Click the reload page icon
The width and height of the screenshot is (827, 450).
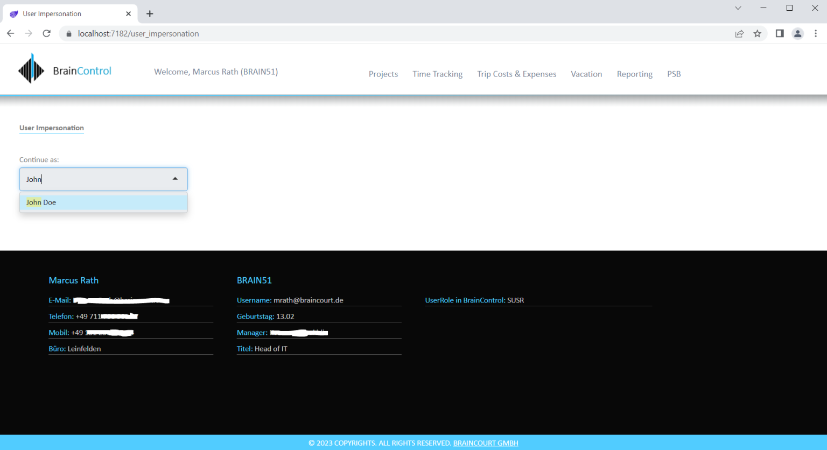pos(46,33)
